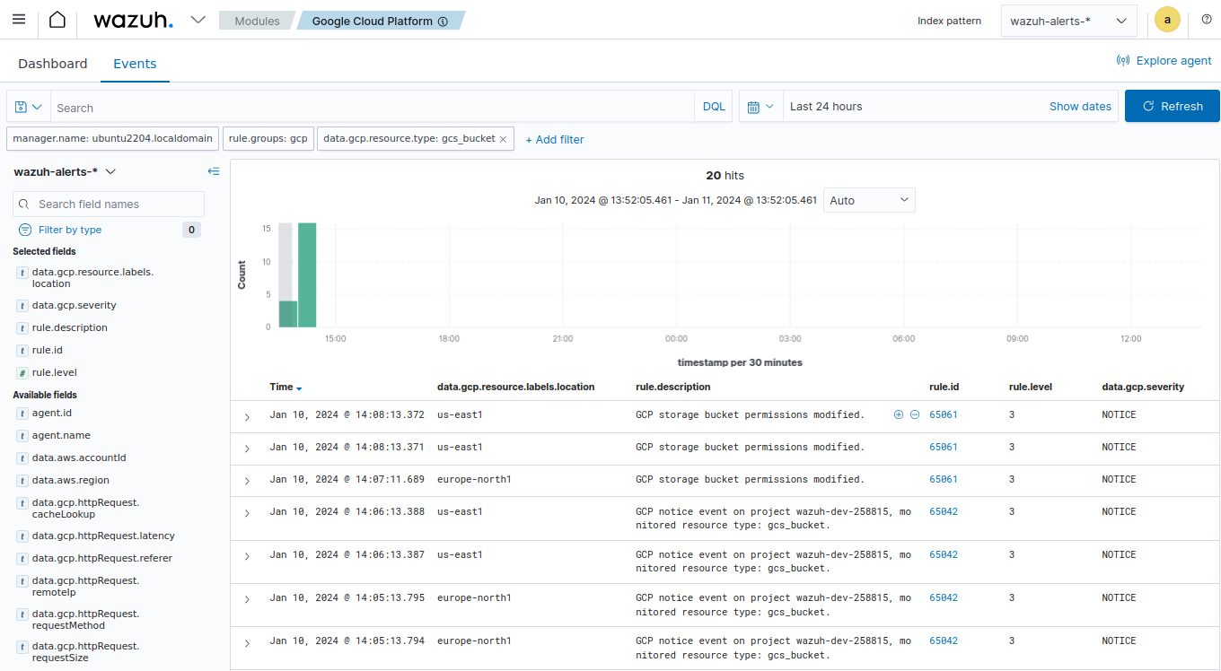Open saved queries disk icon menu
The image size is (1221, 671).
tap(29, 107)
